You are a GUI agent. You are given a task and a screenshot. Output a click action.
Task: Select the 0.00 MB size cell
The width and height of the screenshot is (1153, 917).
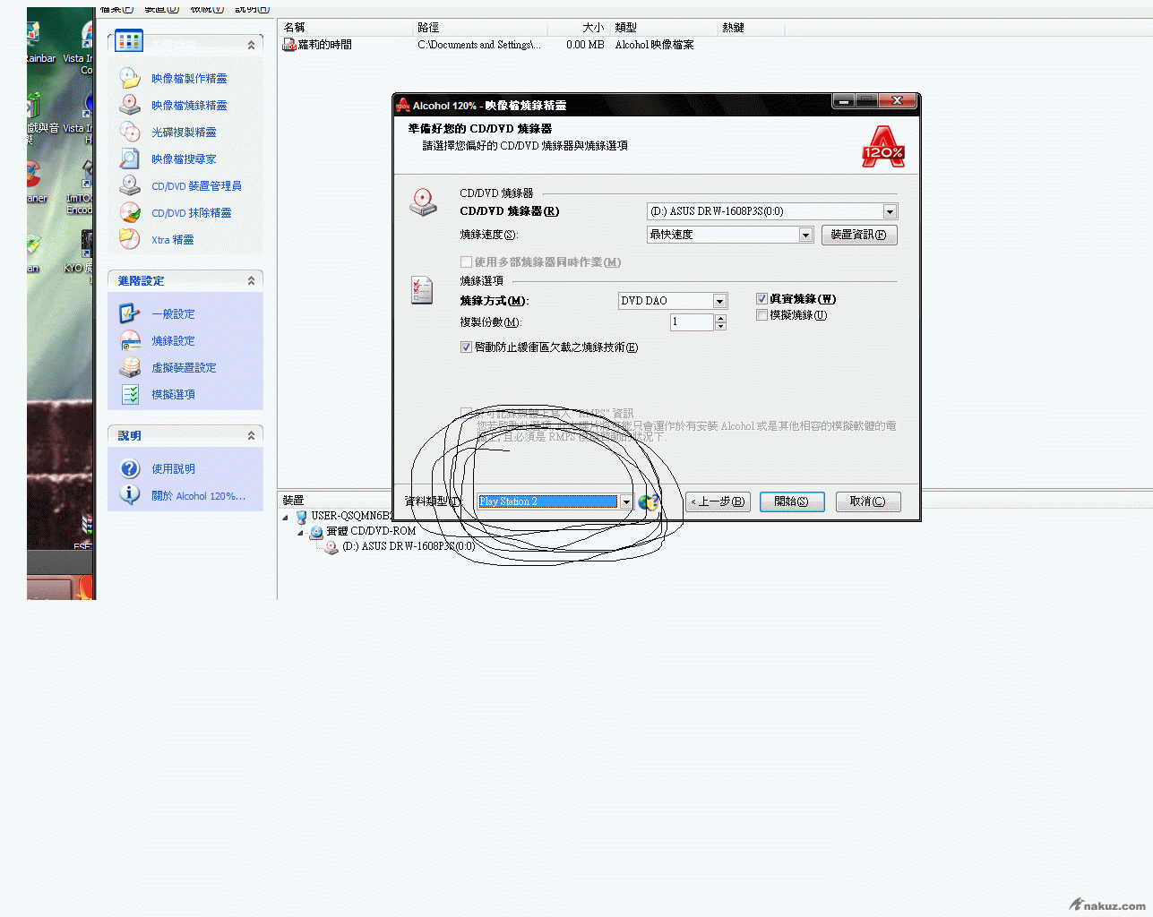pyautogui.click(x=585, y=45)
